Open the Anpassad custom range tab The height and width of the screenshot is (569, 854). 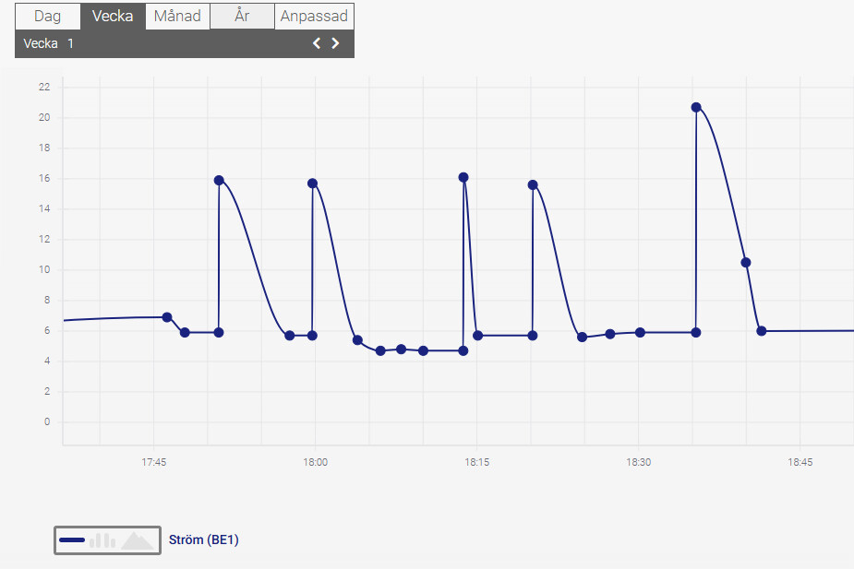coord(314,17)
